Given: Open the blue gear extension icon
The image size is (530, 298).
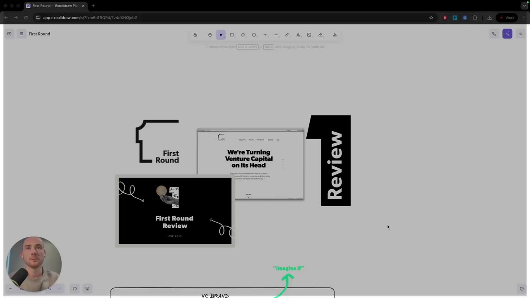Looking at the screenshot, I should 465,18.
